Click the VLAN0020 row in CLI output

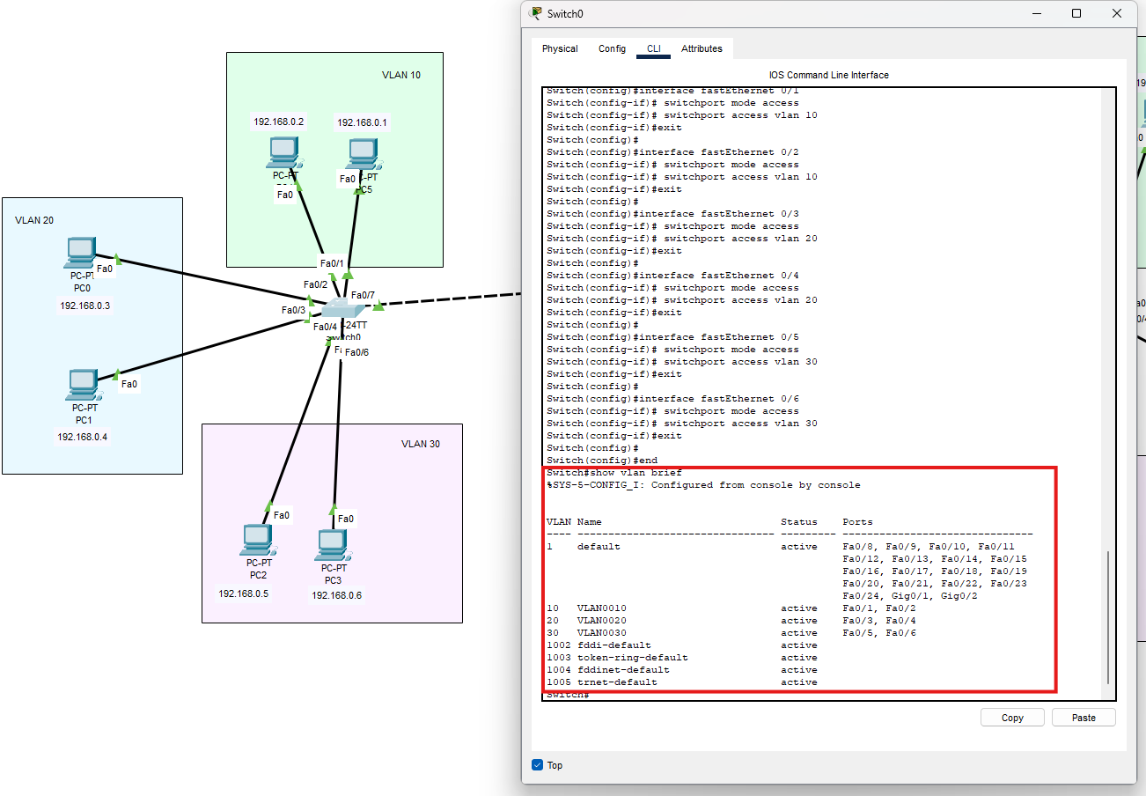coord(731,621)
